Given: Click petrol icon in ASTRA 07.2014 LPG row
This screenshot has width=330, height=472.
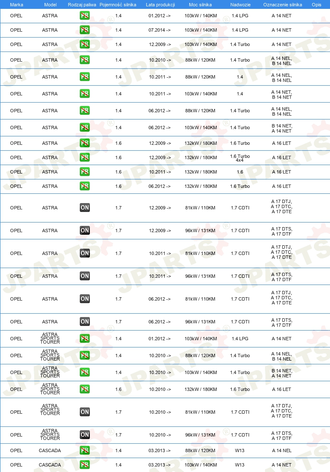Looking at the screenshot, I should 84,30.
